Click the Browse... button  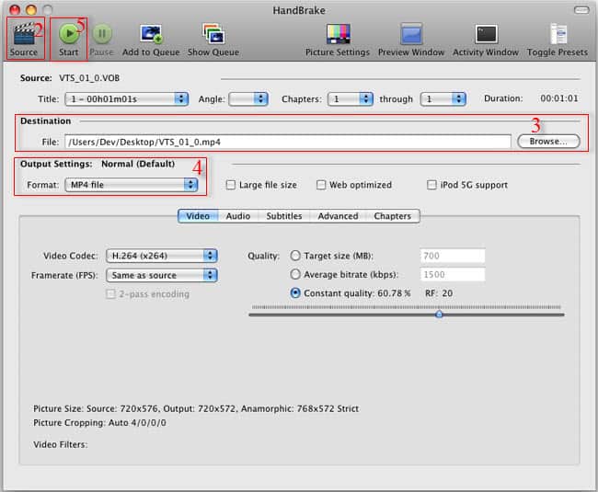coord(548,142)
